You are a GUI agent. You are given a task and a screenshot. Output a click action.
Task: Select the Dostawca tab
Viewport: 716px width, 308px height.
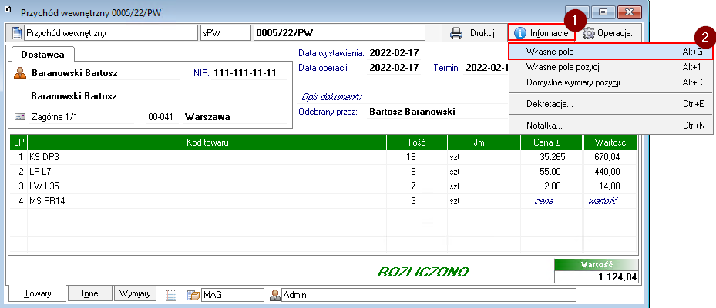42,55
